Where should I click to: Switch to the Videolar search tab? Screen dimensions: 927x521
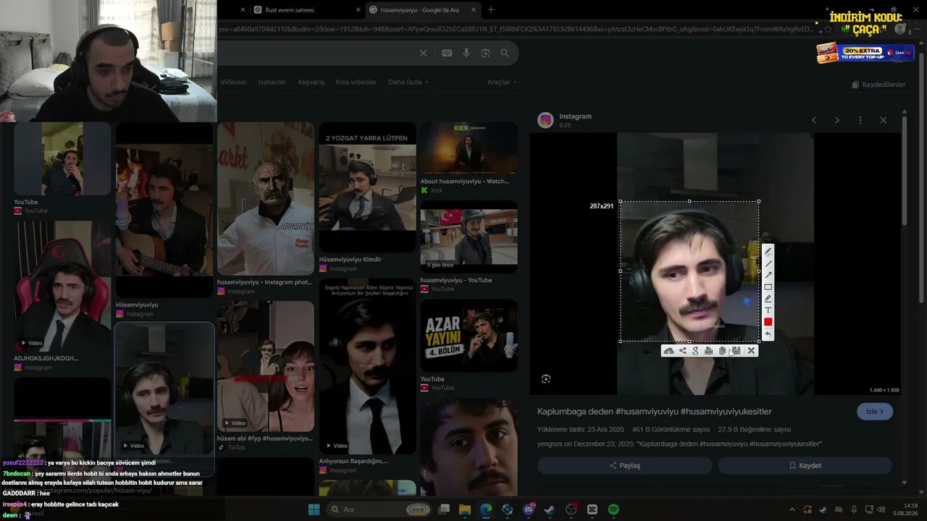point(233,82)
